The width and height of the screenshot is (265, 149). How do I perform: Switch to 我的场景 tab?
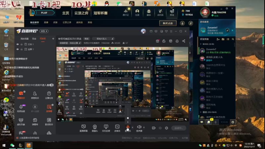pos(25,39)
